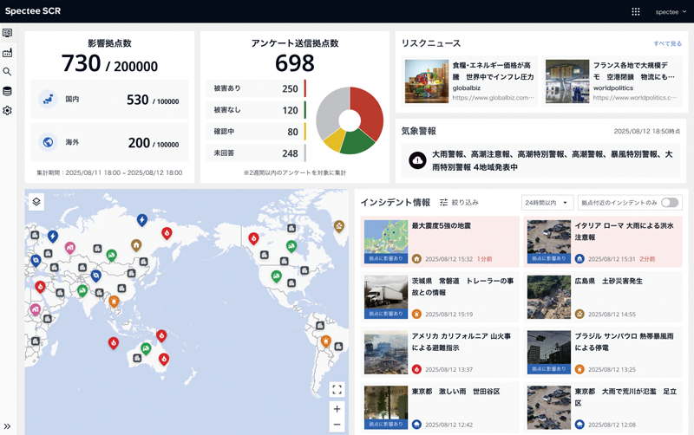Click the blue lightning marker over northern Russia
The width and height of the screenshot is (694, 435).
[x=141, y=219]
